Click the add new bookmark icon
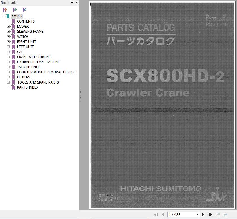The width and height of the screenshot is (237, 219). point(15,10)
